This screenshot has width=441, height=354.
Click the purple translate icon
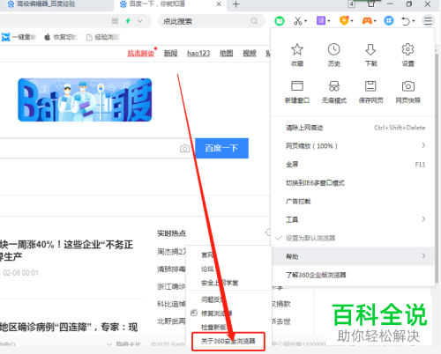click(321, 21)
